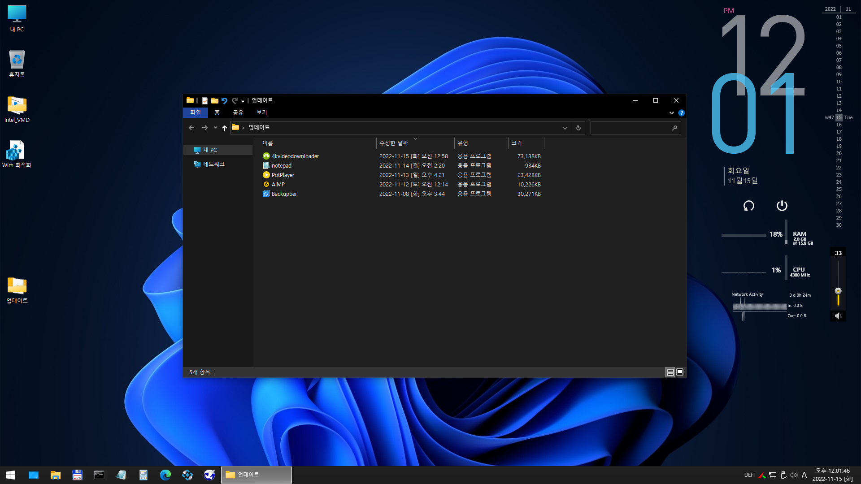
Task: Open the 내 PC desktop icon
Action: click(x=17, y=18)
